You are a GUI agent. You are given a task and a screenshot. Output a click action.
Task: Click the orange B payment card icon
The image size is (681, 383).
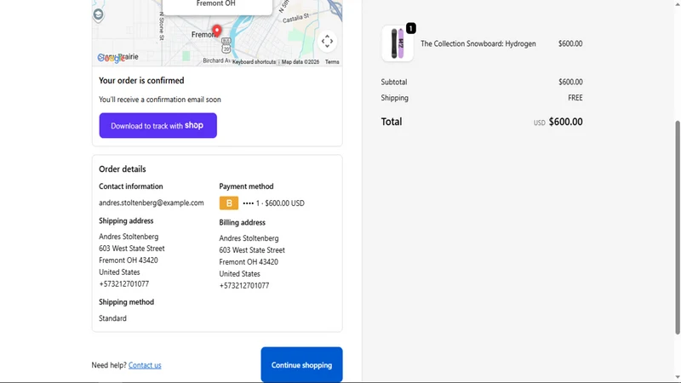(x=229, y=203)
